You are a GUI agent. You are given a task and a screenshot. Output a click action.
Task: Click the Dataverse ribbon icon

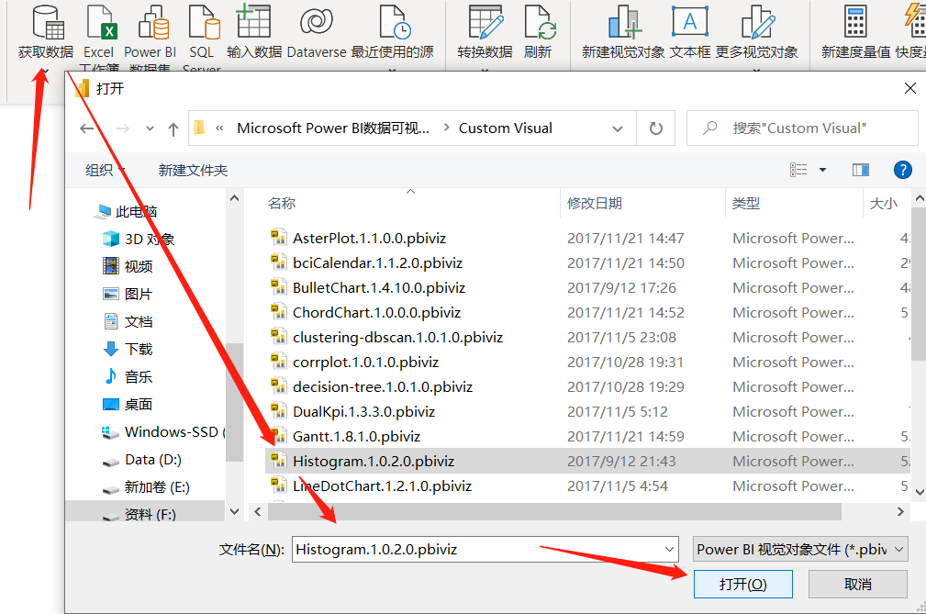[317, 22]
